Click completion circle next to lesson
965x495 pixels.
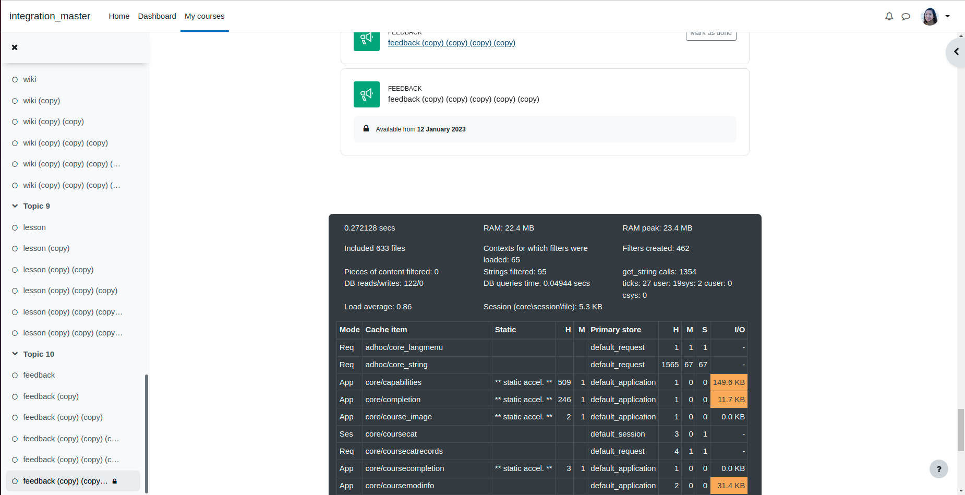[15, 227]
